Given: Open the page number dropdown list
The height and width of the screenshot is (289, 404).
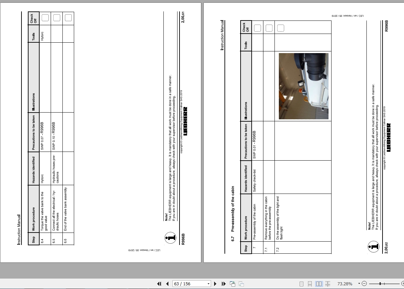Looking at the screenshot, I should (209, 284).
